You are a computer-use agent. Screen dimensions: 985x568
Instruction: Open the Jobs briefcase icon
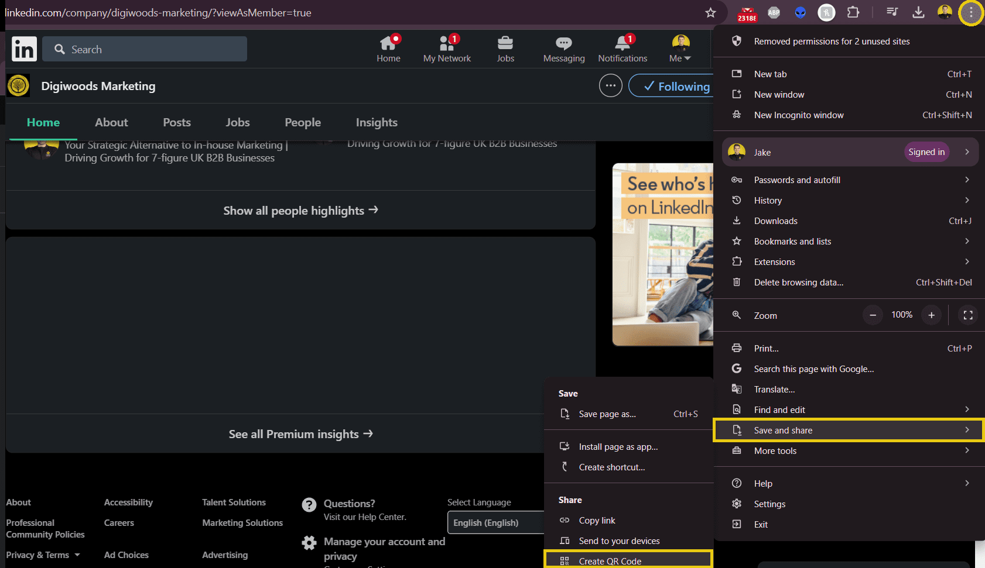tap(505, 49)
